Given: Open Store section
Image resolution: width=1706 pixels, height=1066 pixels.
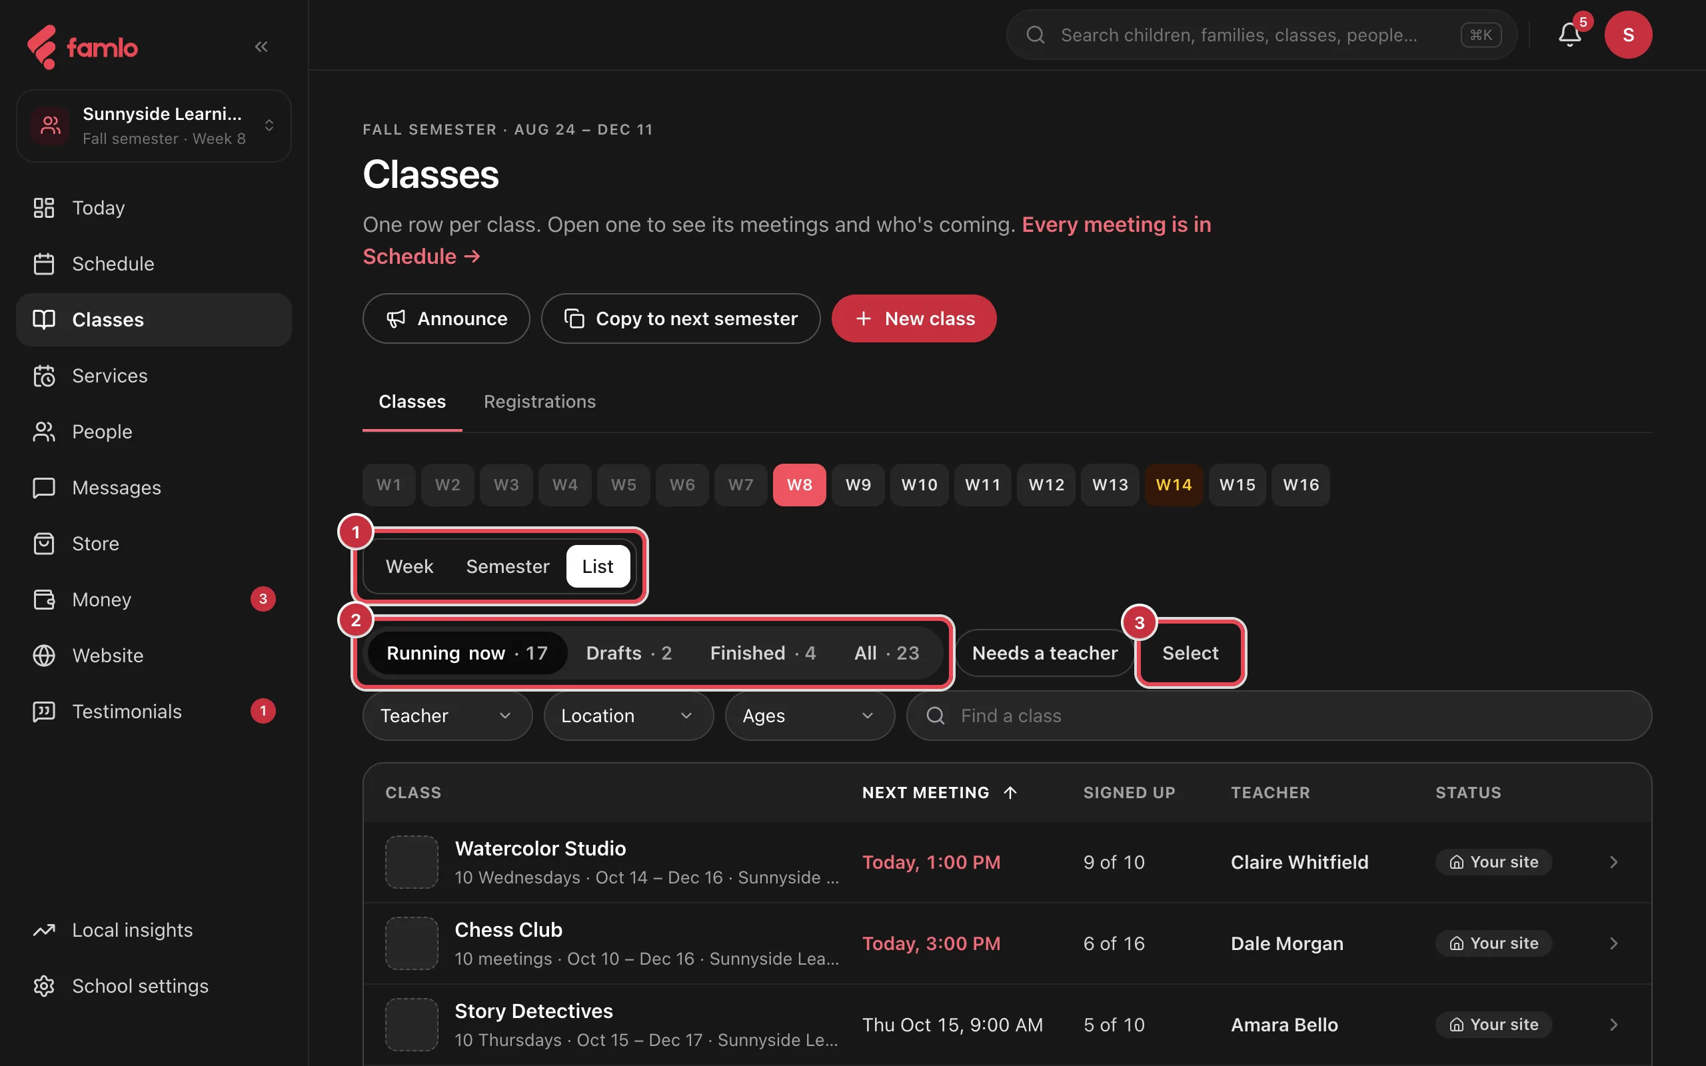Looking at the screenshot, I should [154, 544].
